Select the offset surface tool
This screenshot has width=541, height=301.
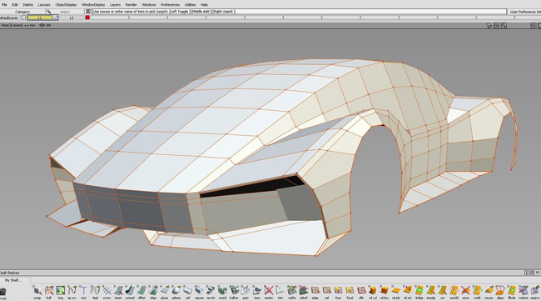pyautogui.click(x=141, y=293)
